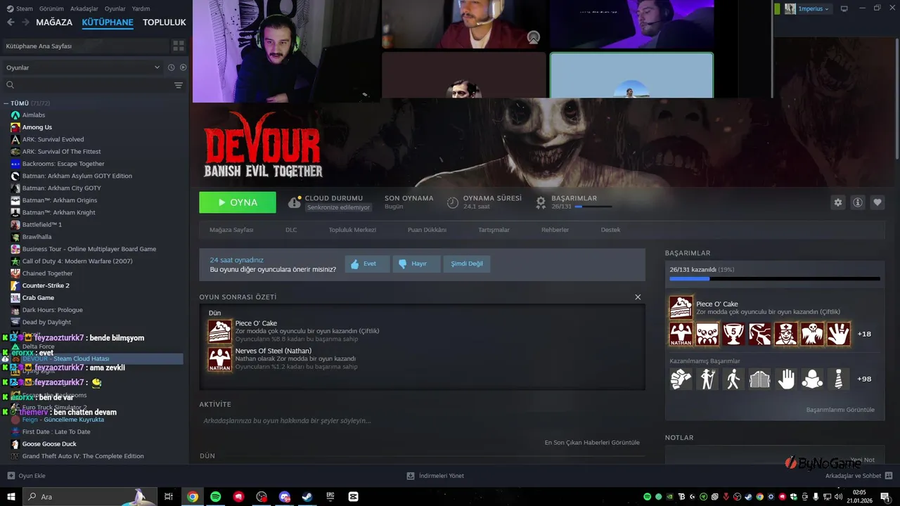
Task: Click the trophy number 5 achievement icon
Action: pyautogui.click(x=733, y=334)
